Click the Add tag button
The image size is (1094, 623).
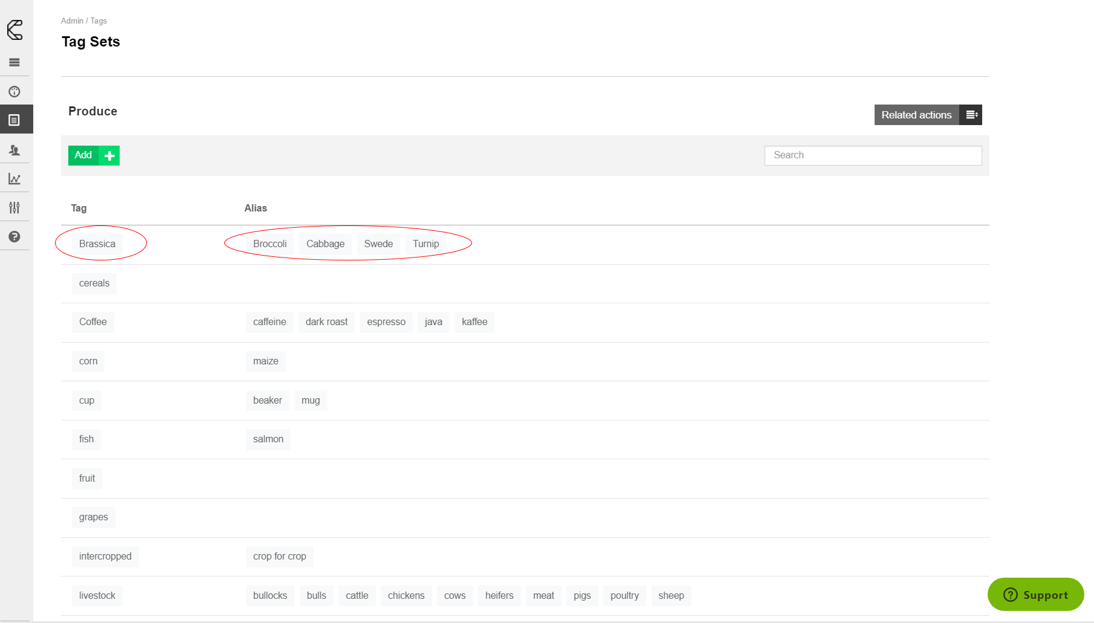(83, 155)
